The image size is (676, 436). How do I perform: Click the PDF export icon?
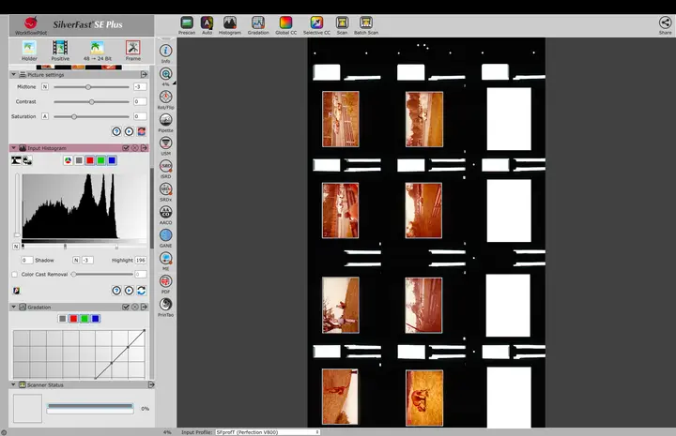tap(166, 284)
